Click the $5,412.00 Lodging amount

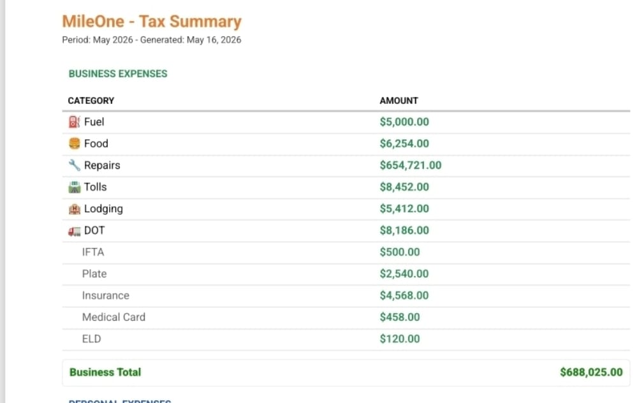tap(404, 209)
